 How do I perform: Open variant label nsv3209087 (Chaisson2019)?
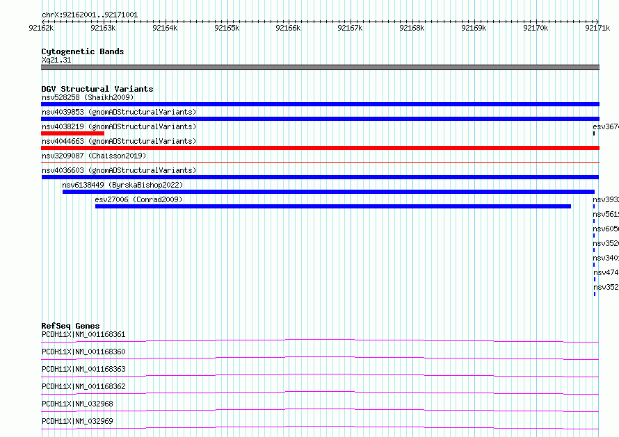coord(94,156)
